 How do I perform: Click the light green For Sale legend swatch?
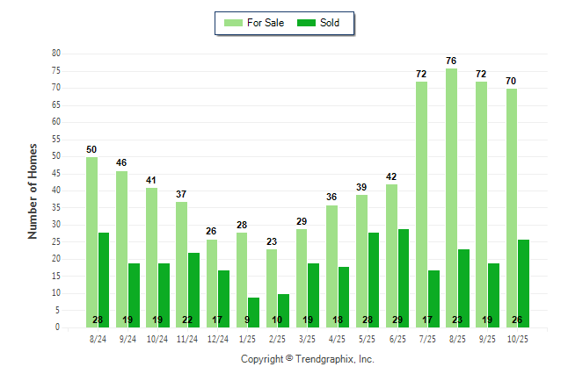[x=234, y=23]
